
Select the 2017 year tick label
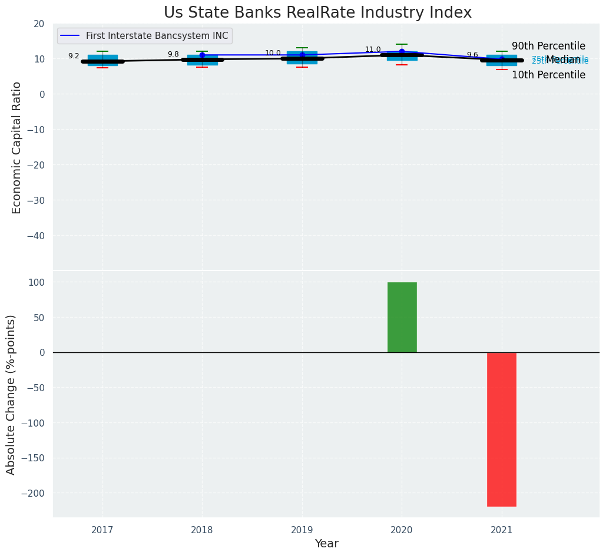pyautogui.click(x=102, y=530)
